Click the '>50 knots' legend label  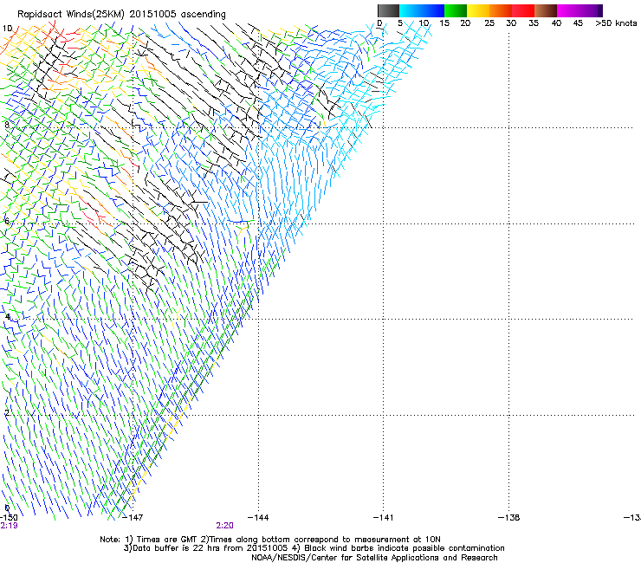(616, 23)
